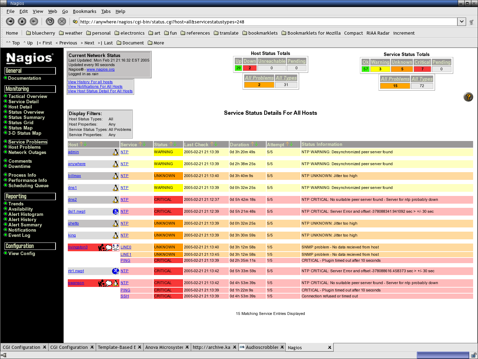Click the red Down hosts count 2
Screen dimensions: 478x359
point(250,68)
